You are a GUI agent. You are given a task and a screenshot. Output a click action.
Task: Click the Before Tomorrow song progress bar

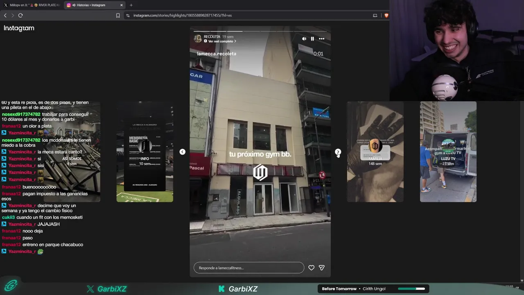pos(411,289)
